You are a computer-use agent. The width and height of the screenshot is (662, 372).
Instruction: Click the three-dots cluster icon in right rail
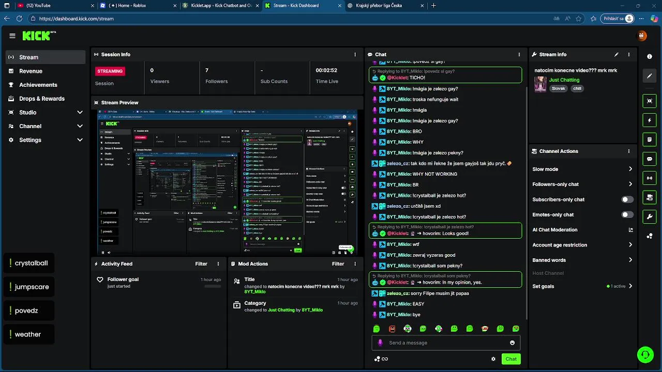click(650, 236)
